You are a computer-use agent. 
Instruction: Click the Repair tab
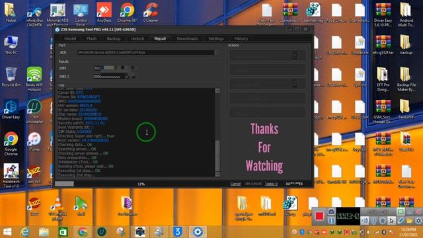pyautogui.click(x=160, y=38)
